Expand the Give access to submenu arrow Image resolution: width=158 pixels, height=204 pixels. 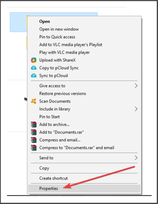tap(136, 86)
